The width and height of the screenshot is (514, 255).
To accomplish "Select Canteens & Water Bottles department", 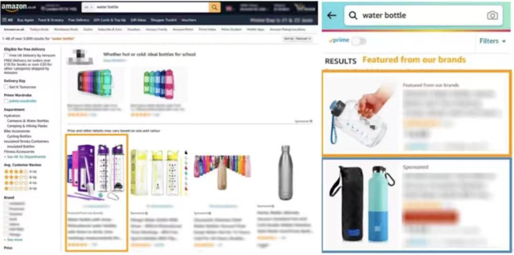I will pos(28,121).
